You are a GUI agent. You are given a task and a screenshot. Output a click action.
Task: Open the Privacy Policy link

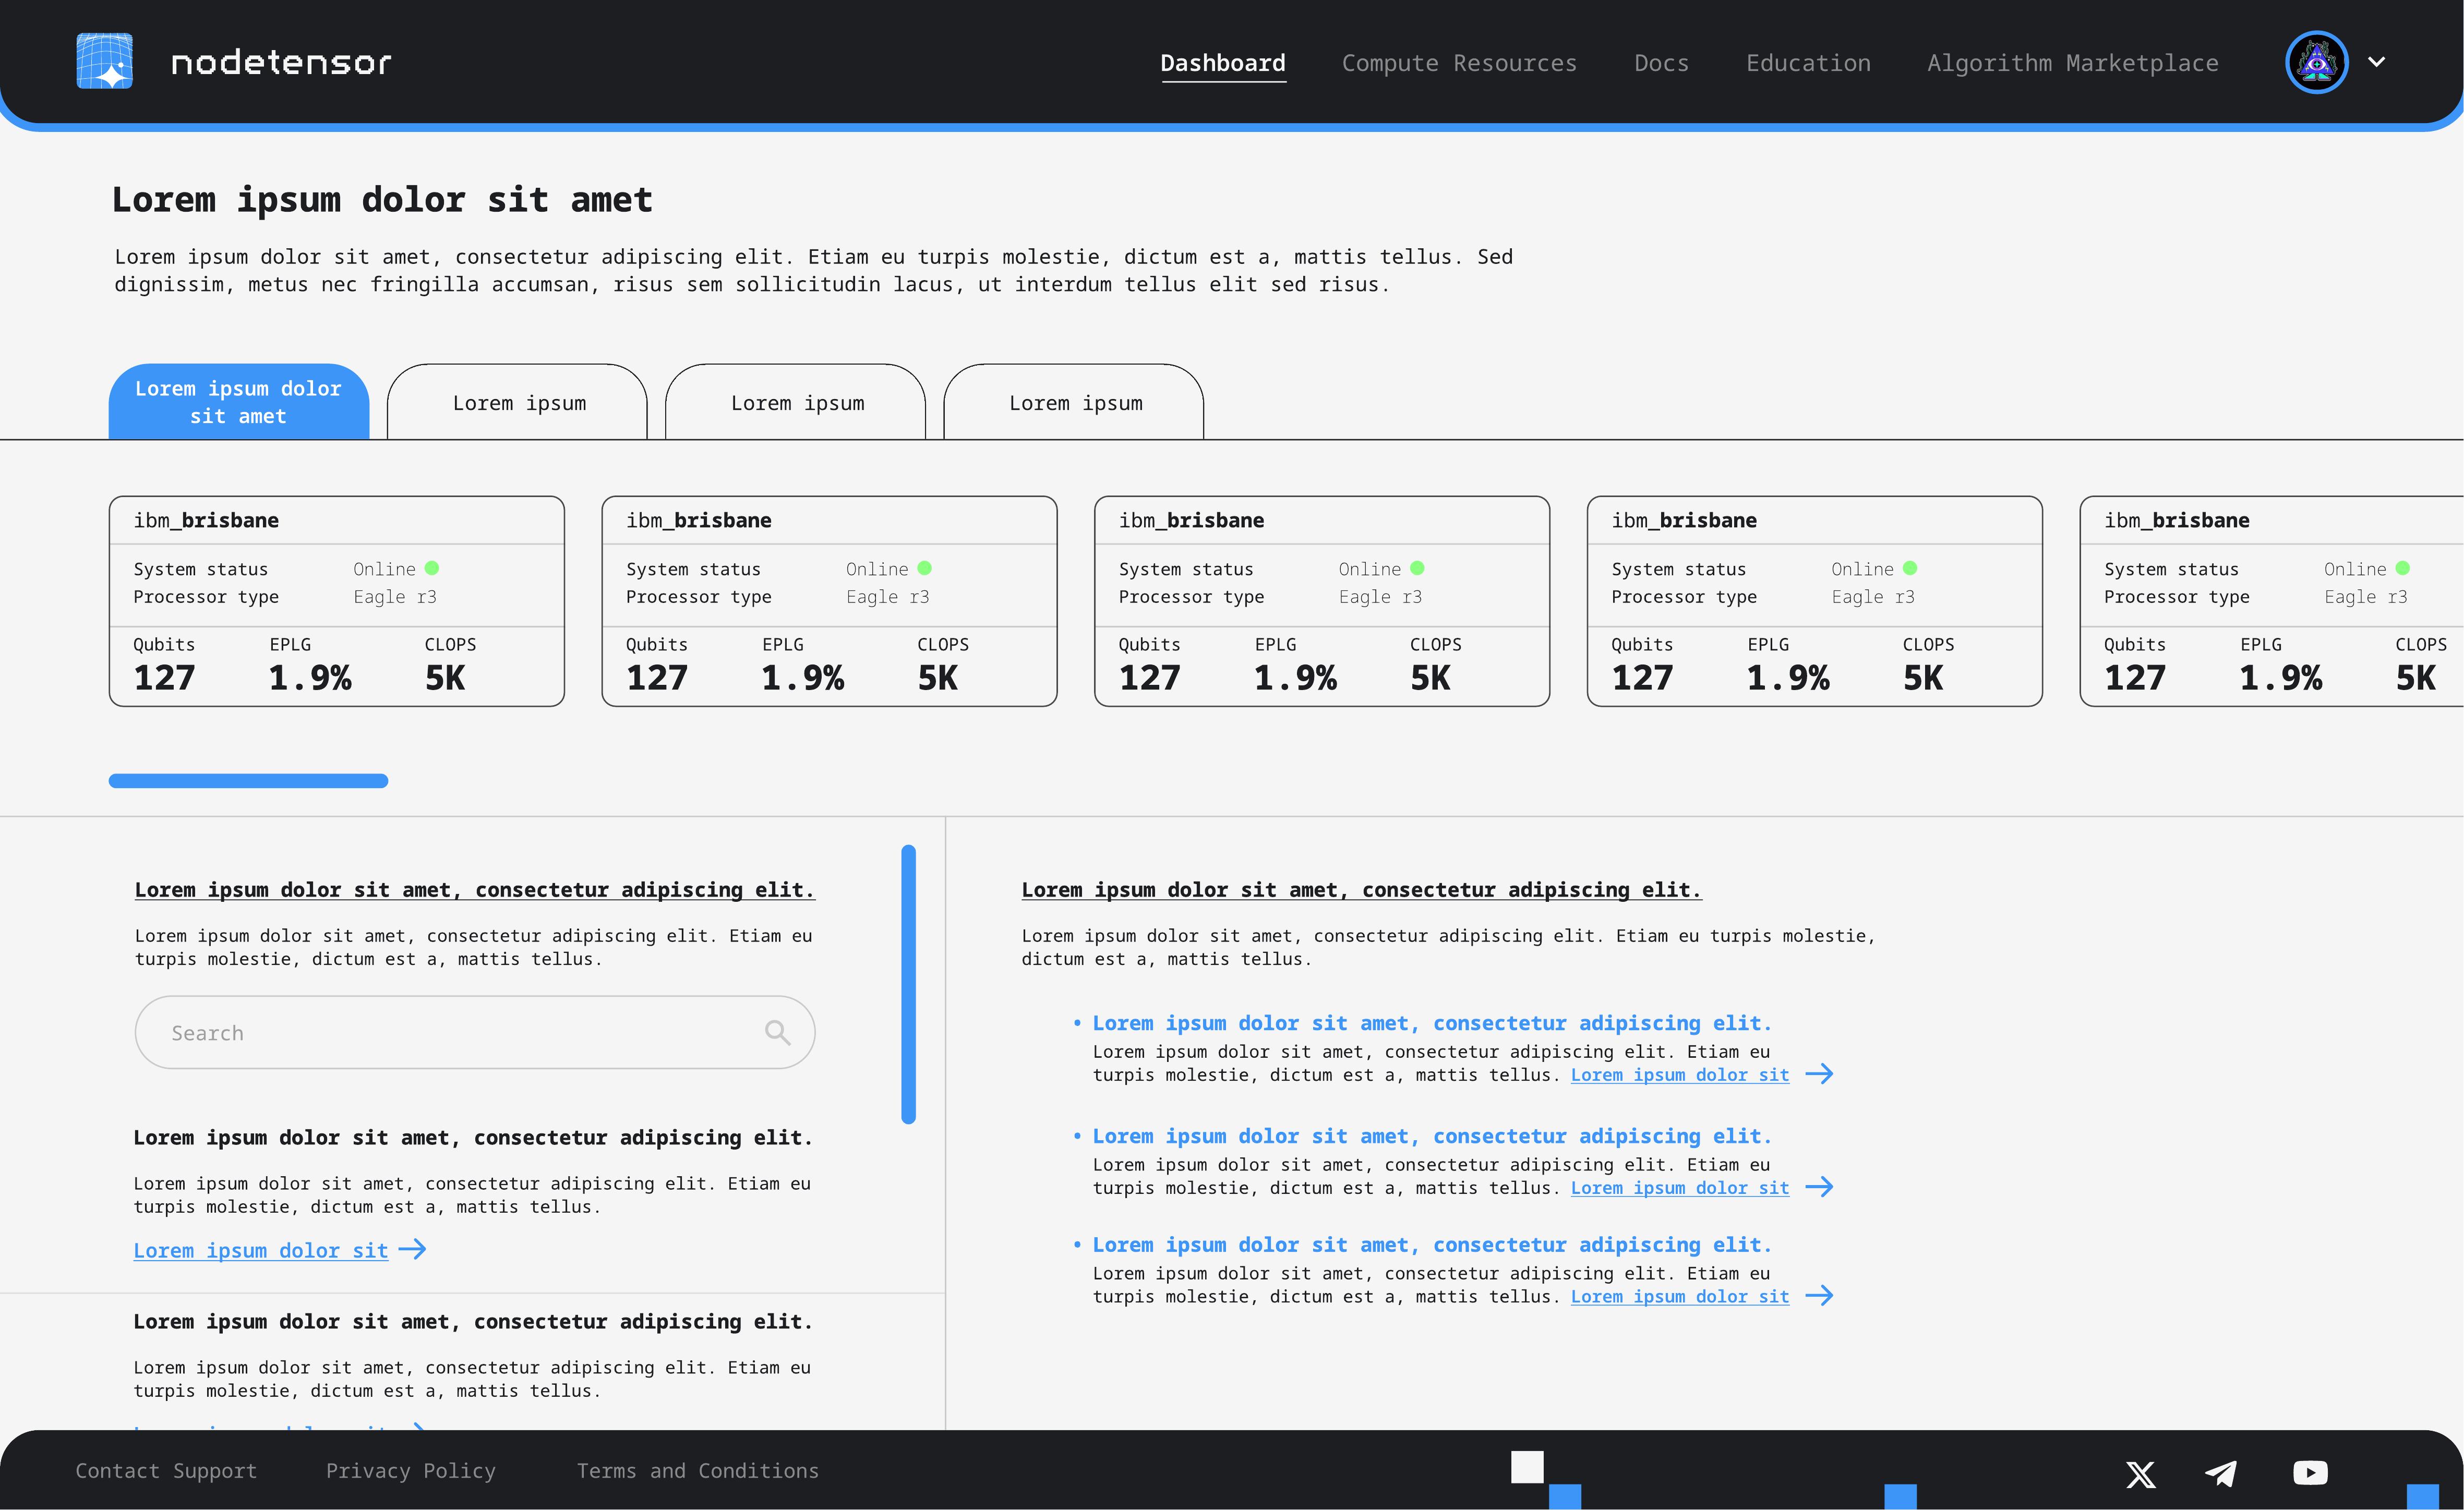click(410, 1470)
